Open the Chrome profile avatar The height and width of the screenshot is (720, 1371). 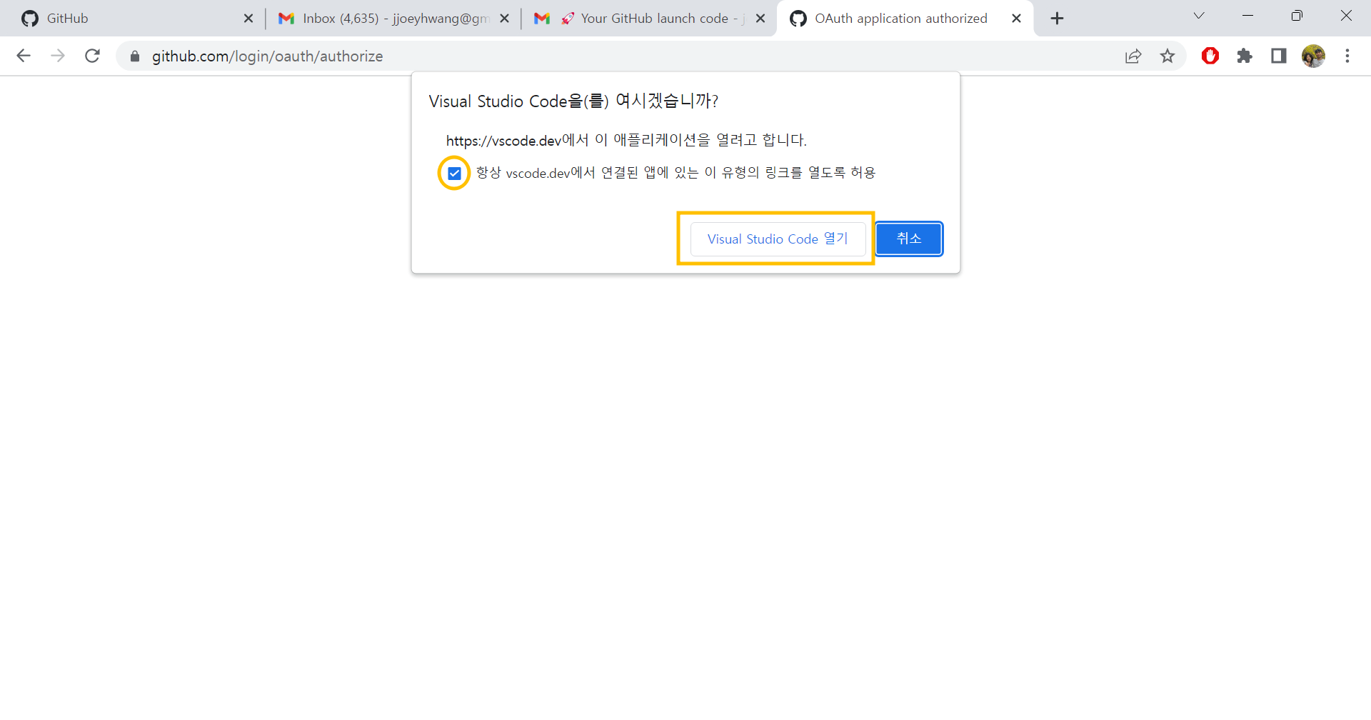[1313, 56]
